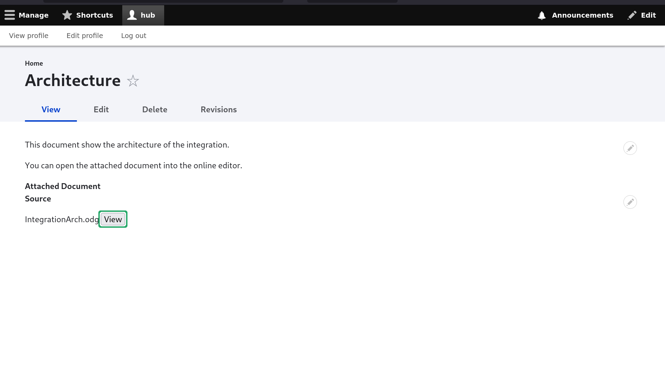Click Log out link

coord(134,36)
